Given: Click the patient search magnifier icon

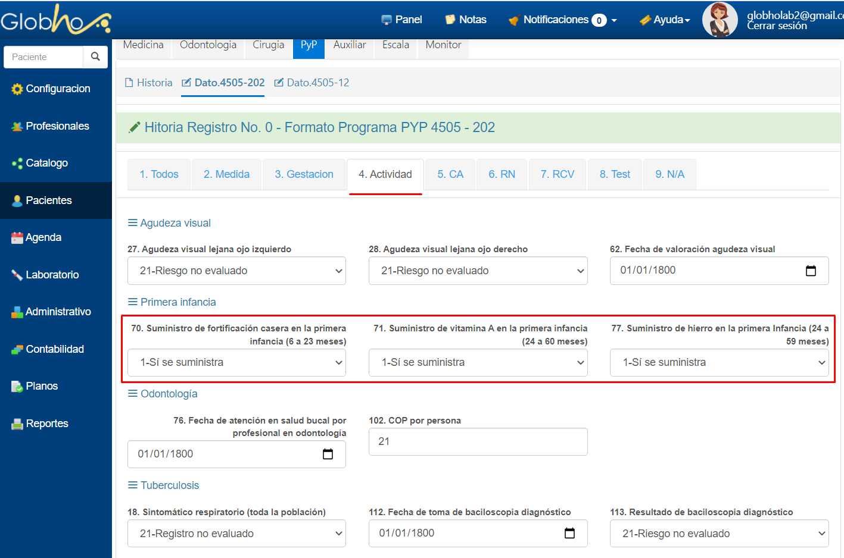Looking at the screenshot, I should pos(95,57).
